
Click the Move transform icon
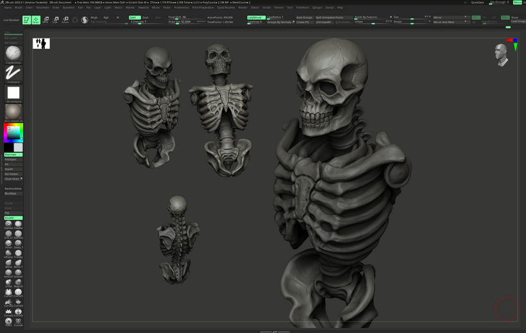[46, 20]
